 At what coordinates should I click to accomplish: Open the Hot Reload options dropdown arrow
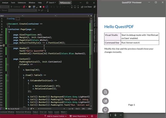26,7
